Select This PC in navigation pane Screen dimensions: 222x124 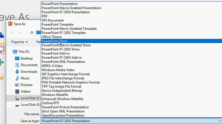[21, 52]
